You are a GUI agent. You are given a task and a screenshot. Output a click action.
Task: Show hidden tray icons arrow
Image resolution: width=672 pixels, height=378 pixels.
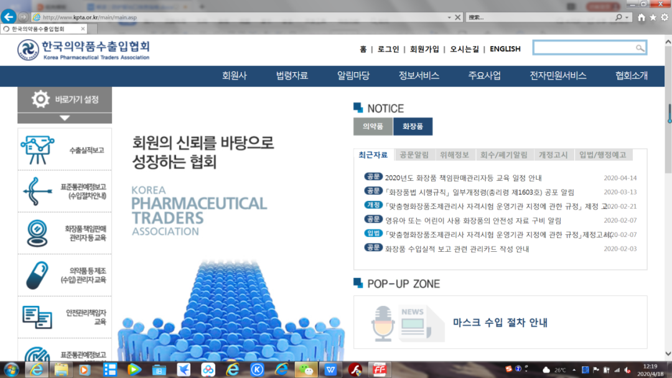point(574,370)
